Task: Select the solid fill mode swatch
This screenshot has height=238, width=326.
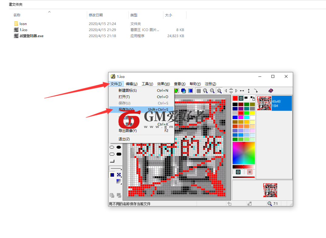Action: pos(112,175)
